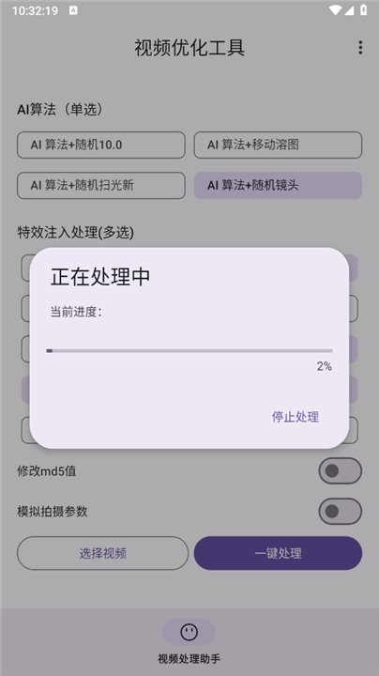Click the 选择视频 button
The image size is (379, 676).
pyautogui.click(x=102, y=553)
